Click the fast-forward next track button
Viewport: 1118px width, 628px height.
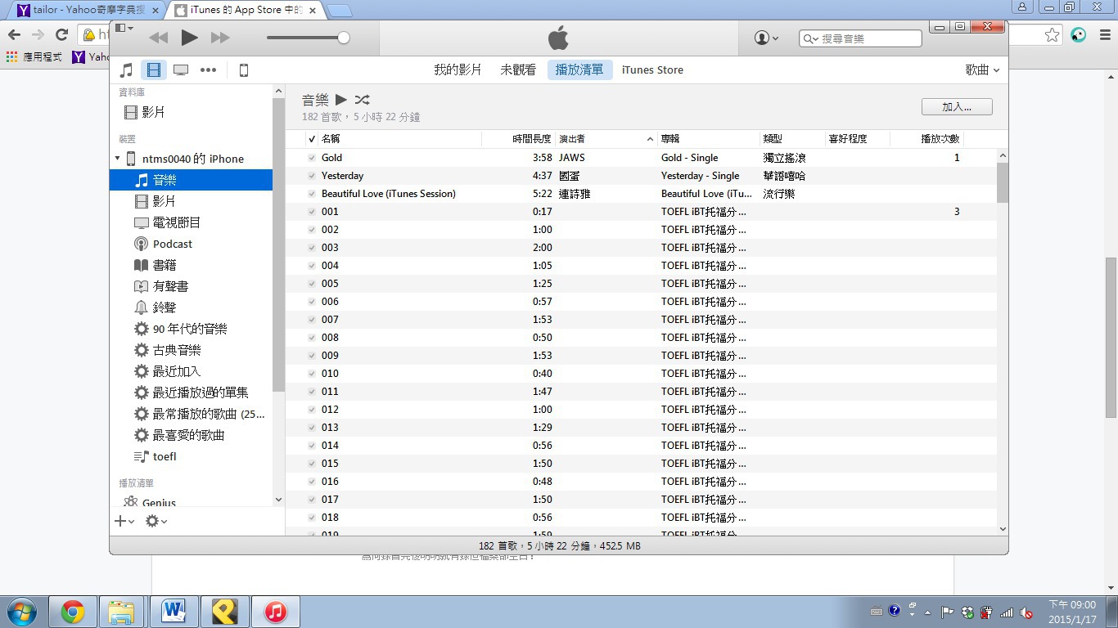(220, 38)
